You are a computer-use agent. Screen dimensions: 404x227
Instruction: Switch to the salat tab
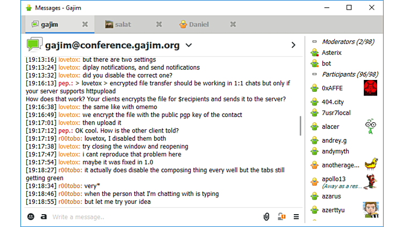[x=122, y=24]
